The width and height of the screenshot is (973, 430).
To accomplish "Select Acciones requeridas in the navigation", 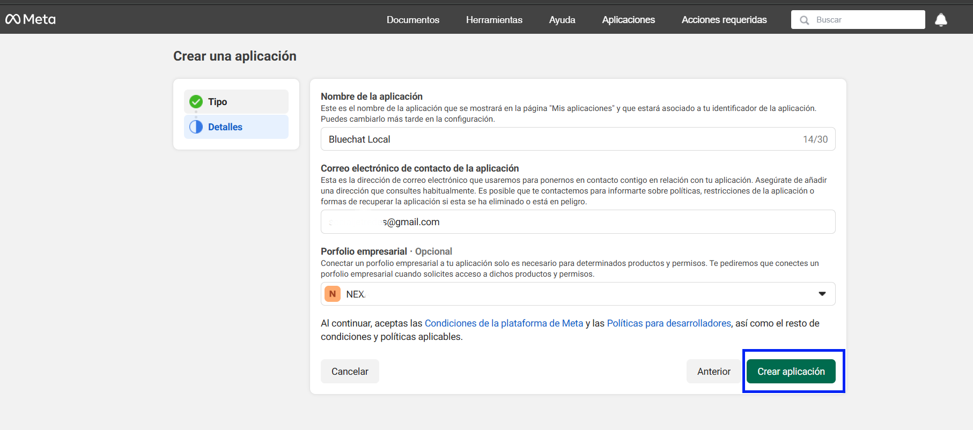I will pos(724,20).
